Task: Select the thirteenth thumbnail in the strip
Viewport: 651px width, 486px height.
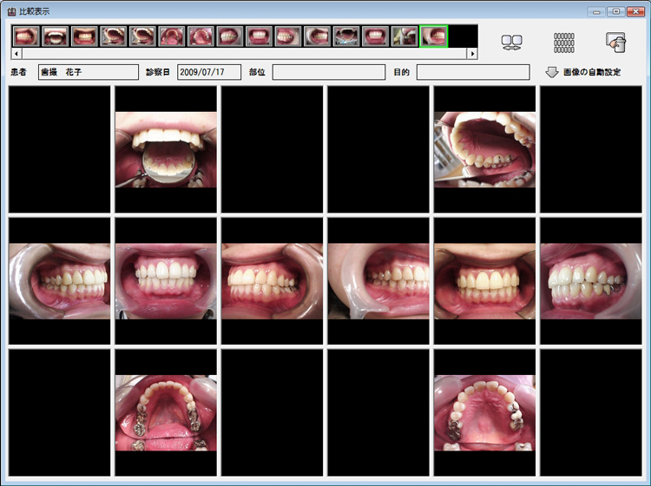Action: (375, 36)
